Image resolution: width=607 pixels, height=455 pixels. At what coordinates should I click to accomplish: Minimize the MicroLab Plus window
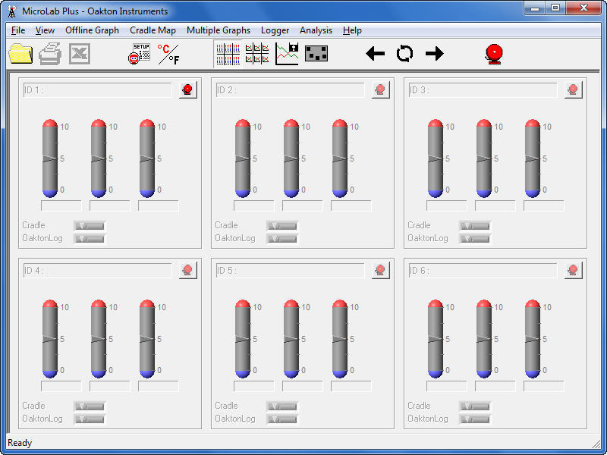coord(535,8)
